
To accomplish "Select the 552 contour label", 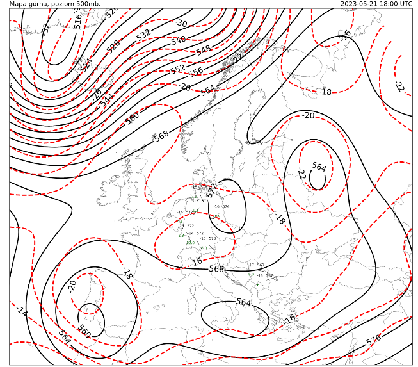I will pos(177,69).
